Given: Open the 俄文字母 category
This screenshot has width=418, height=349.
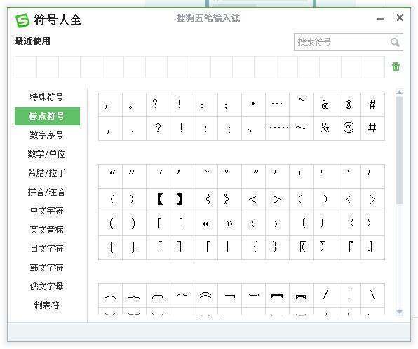Looking at the screenshot, I should click(46, 286).
